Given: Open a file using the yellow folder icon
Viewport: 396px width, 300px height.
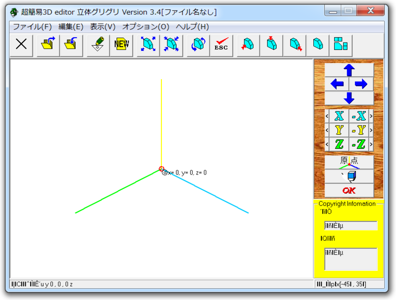Looking at the screenshot, I should 48,44.
